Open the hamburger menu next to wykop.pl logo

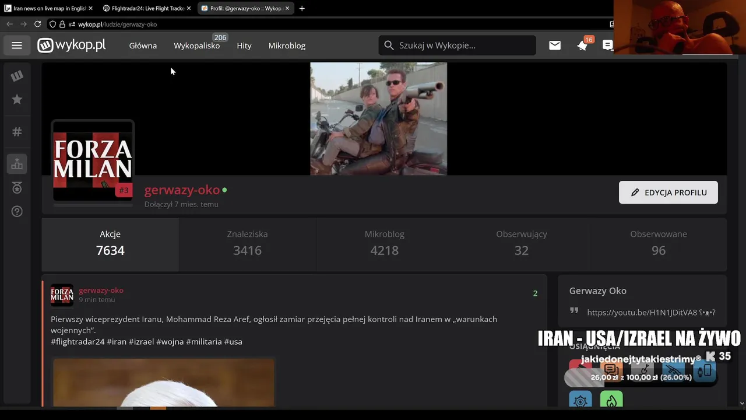click(x=17, y=45)
